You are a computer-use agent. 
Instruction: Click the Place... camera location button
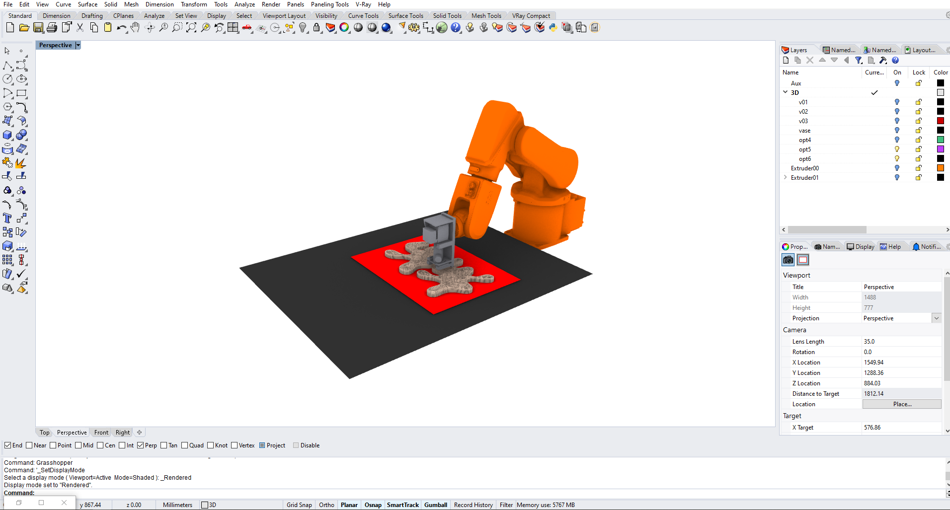click(902, 404)
